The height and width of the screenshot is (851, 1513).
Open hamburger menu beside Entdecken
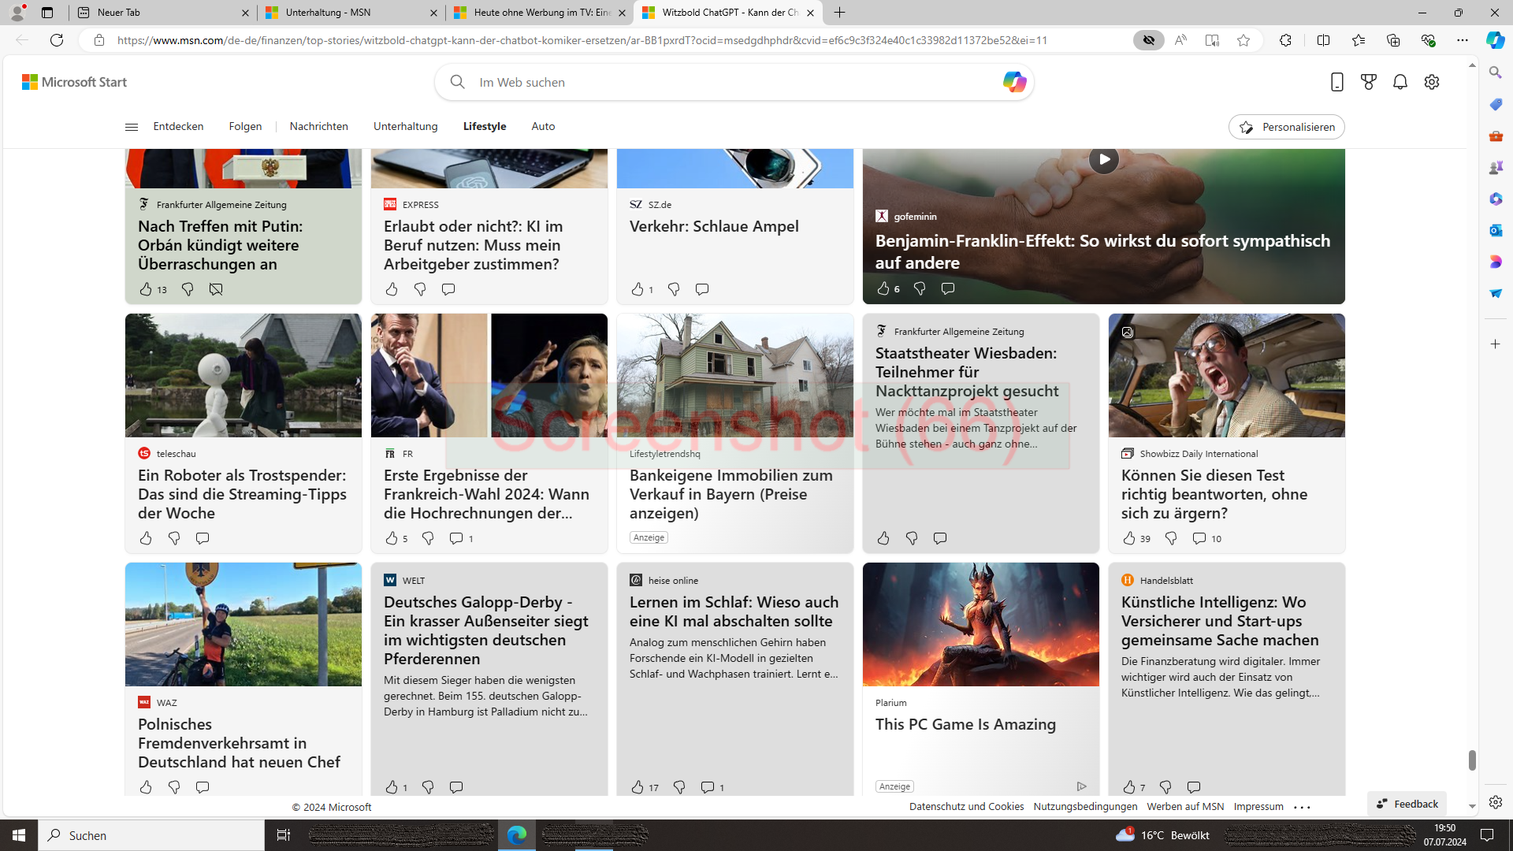[x=131, y=127]
